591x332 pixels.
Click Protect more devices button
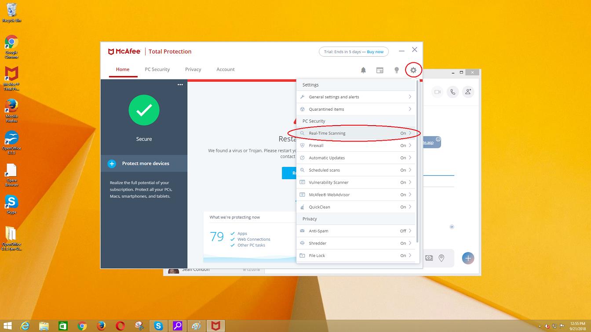pos(144,163)
